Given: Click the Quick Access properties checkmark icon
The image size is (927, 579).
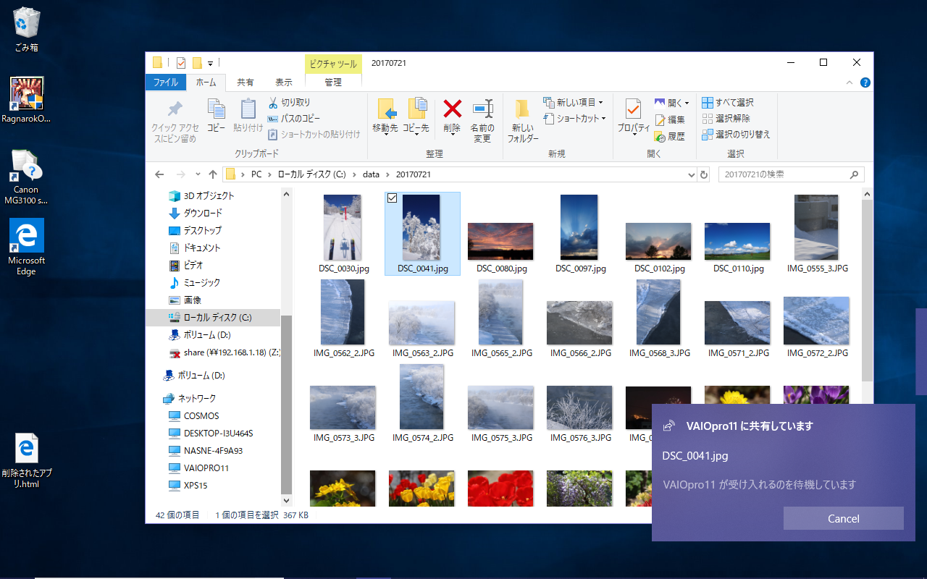Looking at the screenshot, I should tap(181, 63).
